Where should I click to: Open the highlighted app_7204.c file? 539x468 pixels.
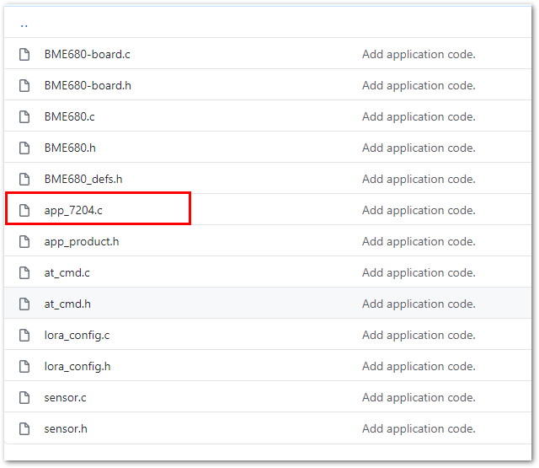73,210
